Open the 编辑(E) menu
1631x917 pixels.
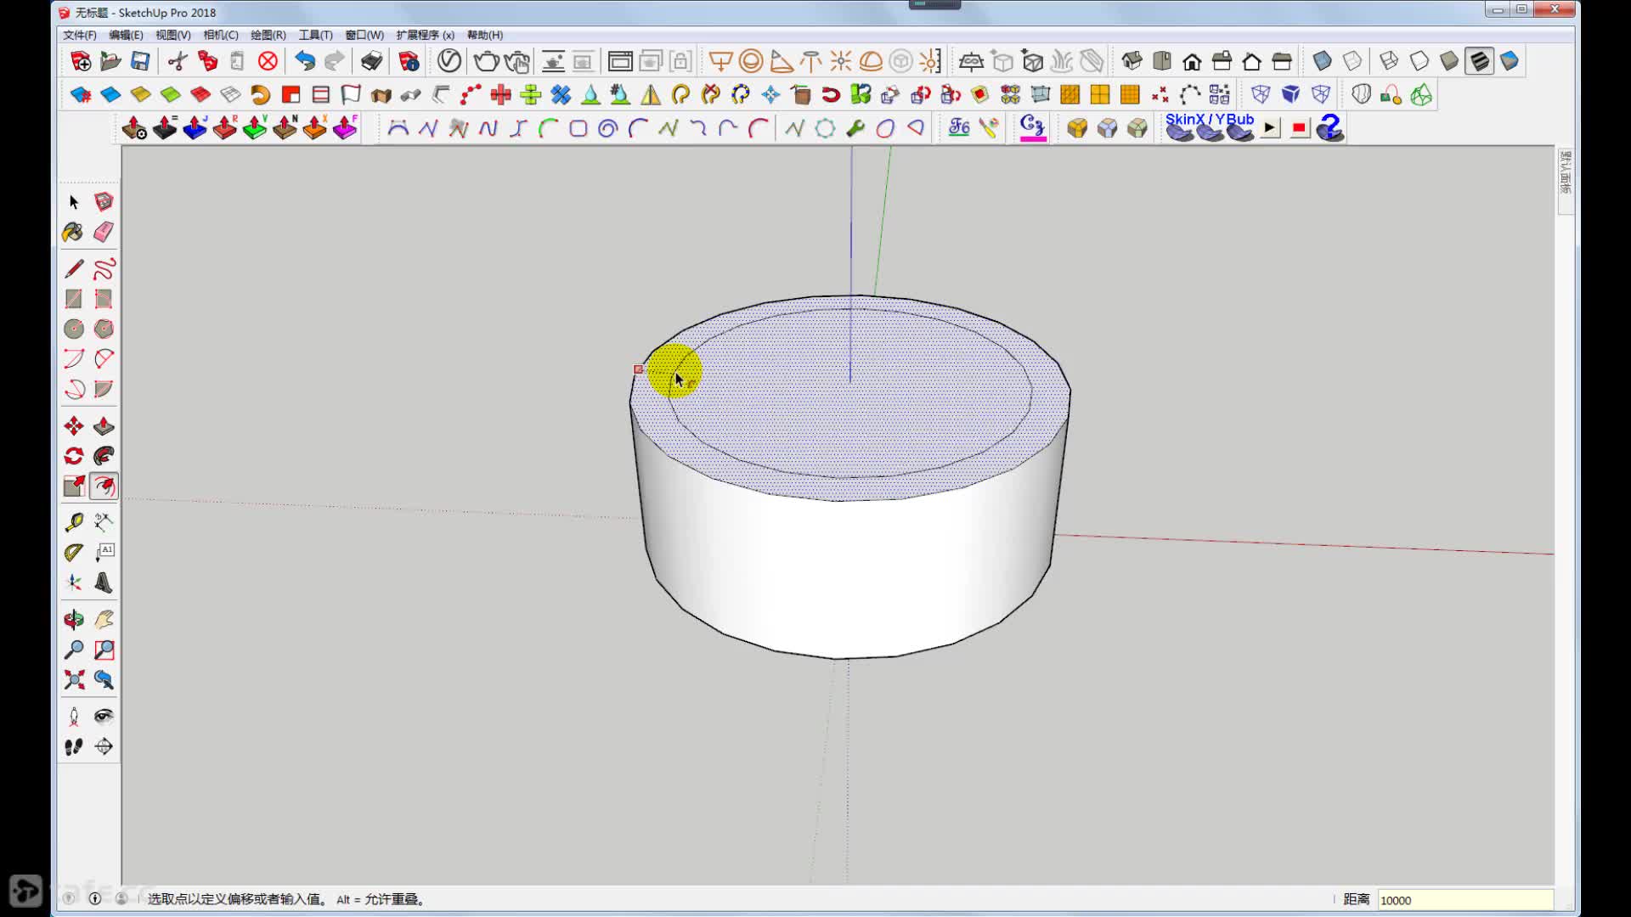pyautogui.click(x=126, y=35)
